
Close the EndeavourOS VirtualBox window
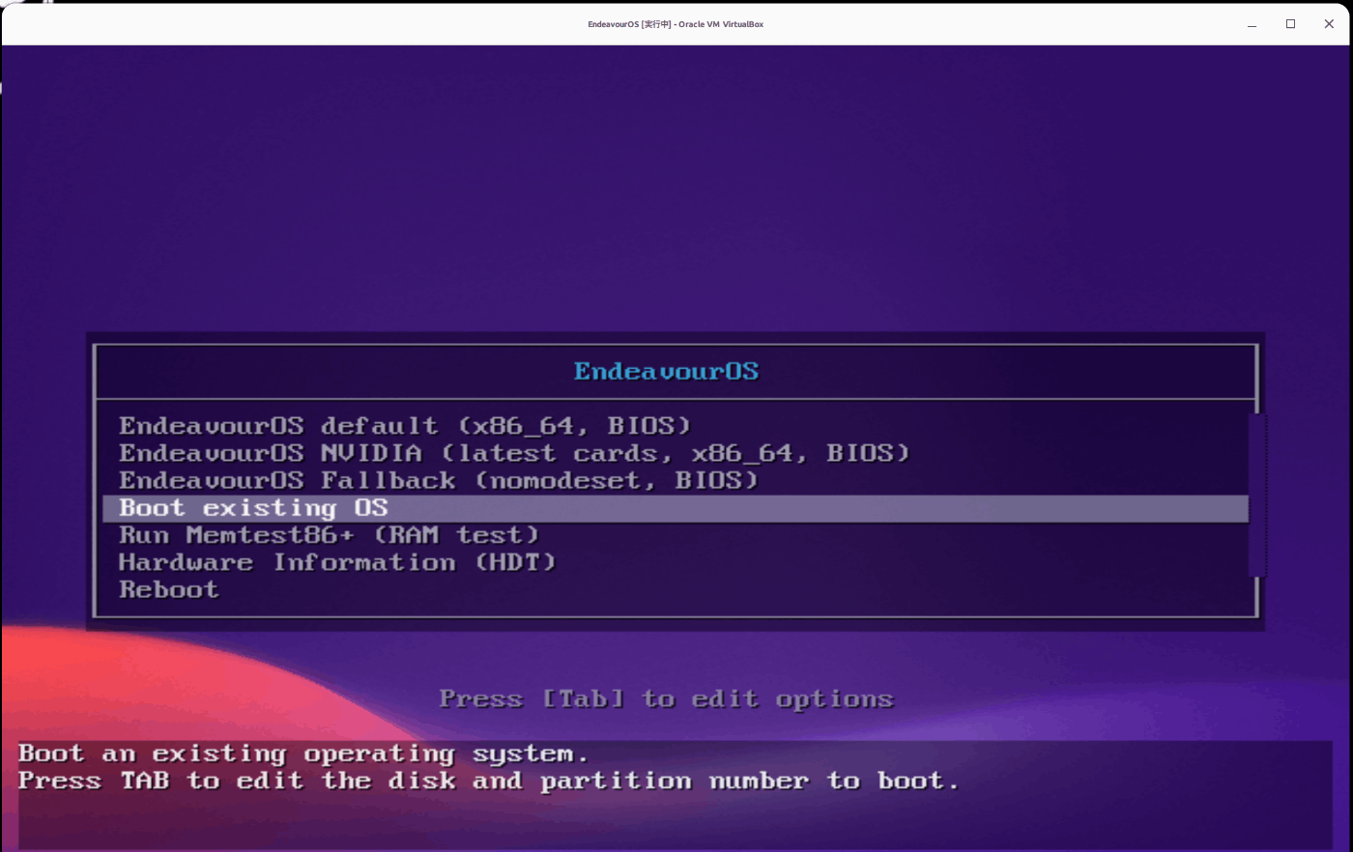1329,24
